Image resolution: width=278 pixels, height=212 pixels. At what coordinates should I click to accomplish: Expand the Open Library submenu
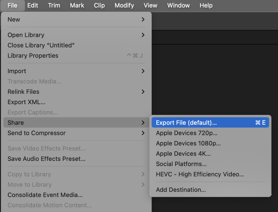(76, 35)
